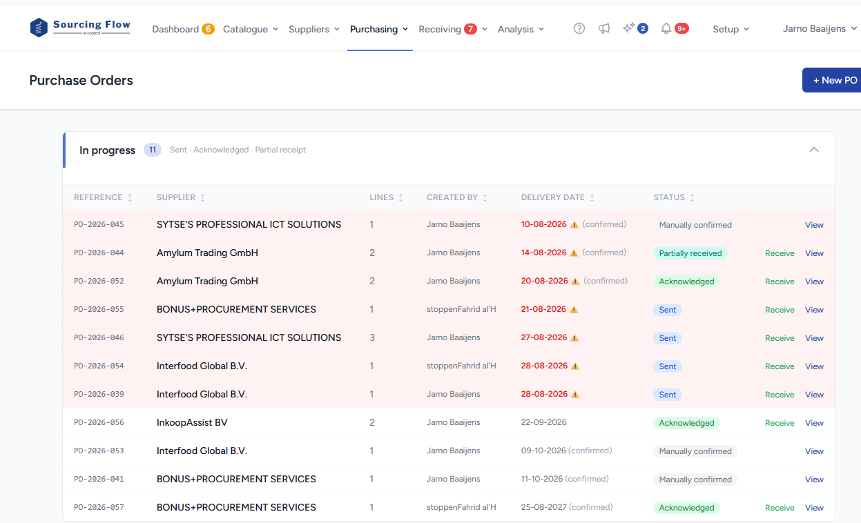This screenshot has width=861, height=523.
Task: View purchase order PO-2026-045
Action: (x=814, y=225)
